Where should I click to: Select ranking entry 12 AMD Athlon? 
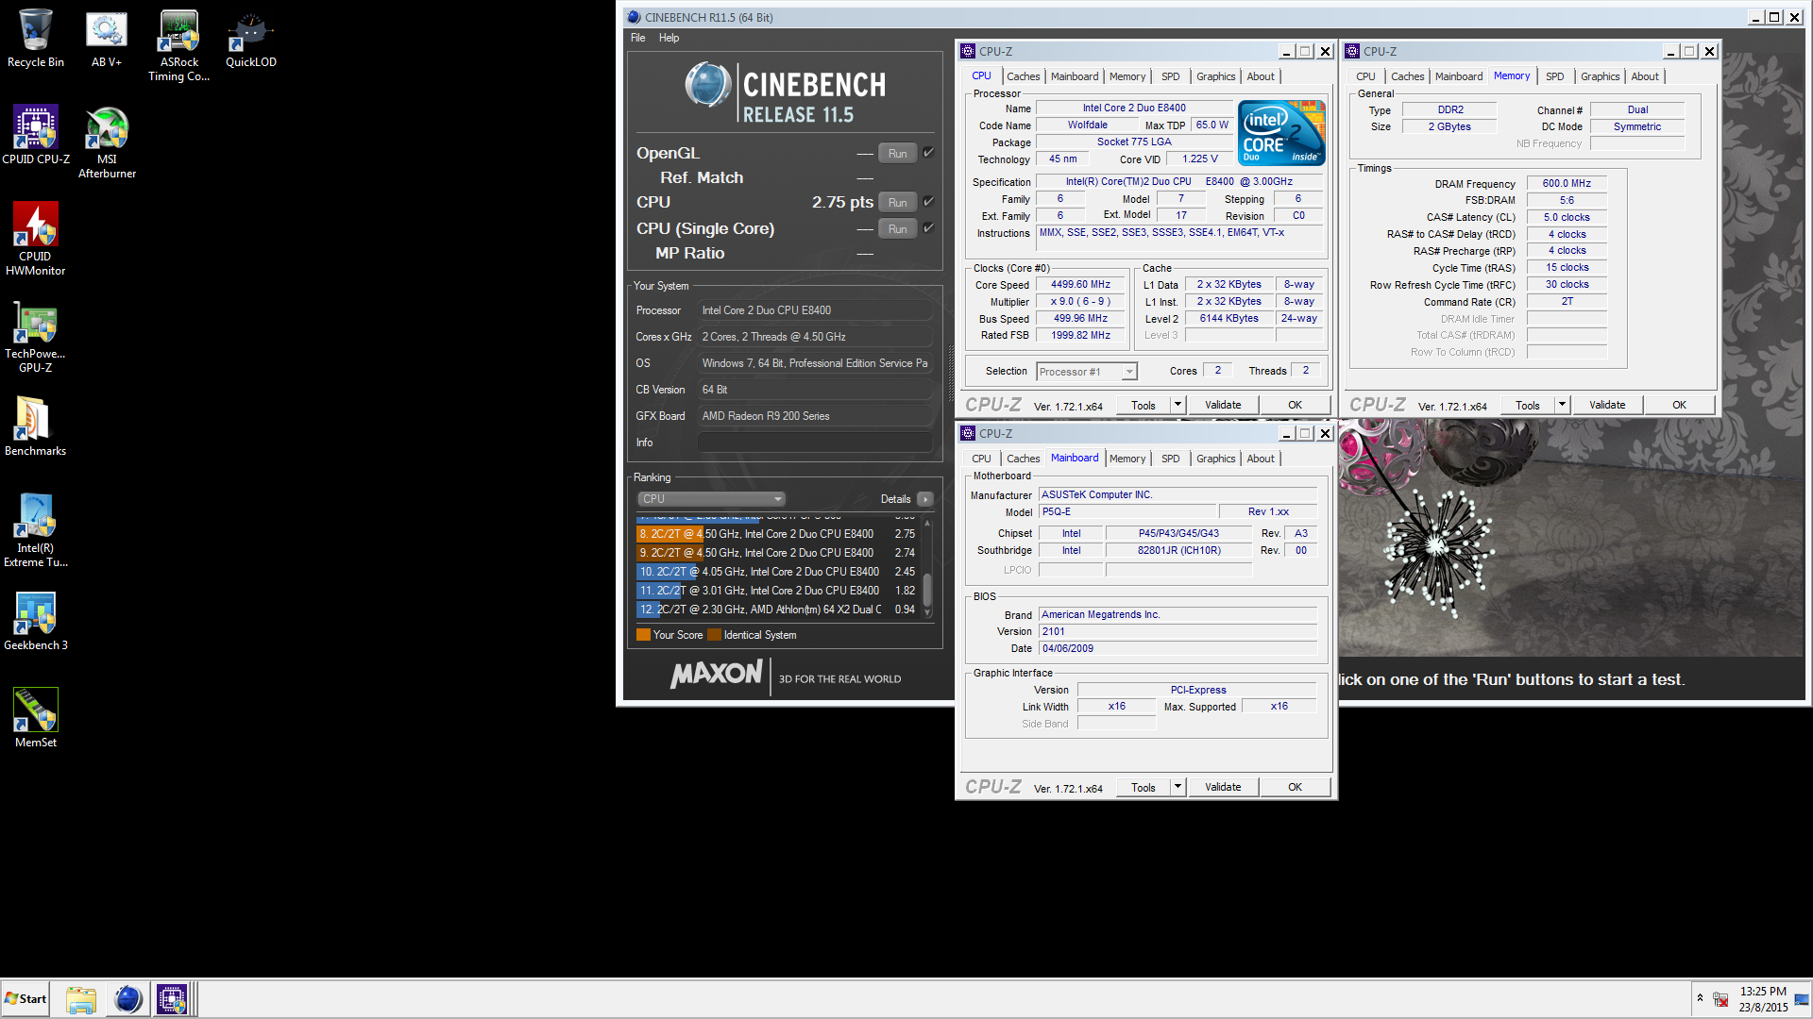pyautogui.click(x=778, y=610)
